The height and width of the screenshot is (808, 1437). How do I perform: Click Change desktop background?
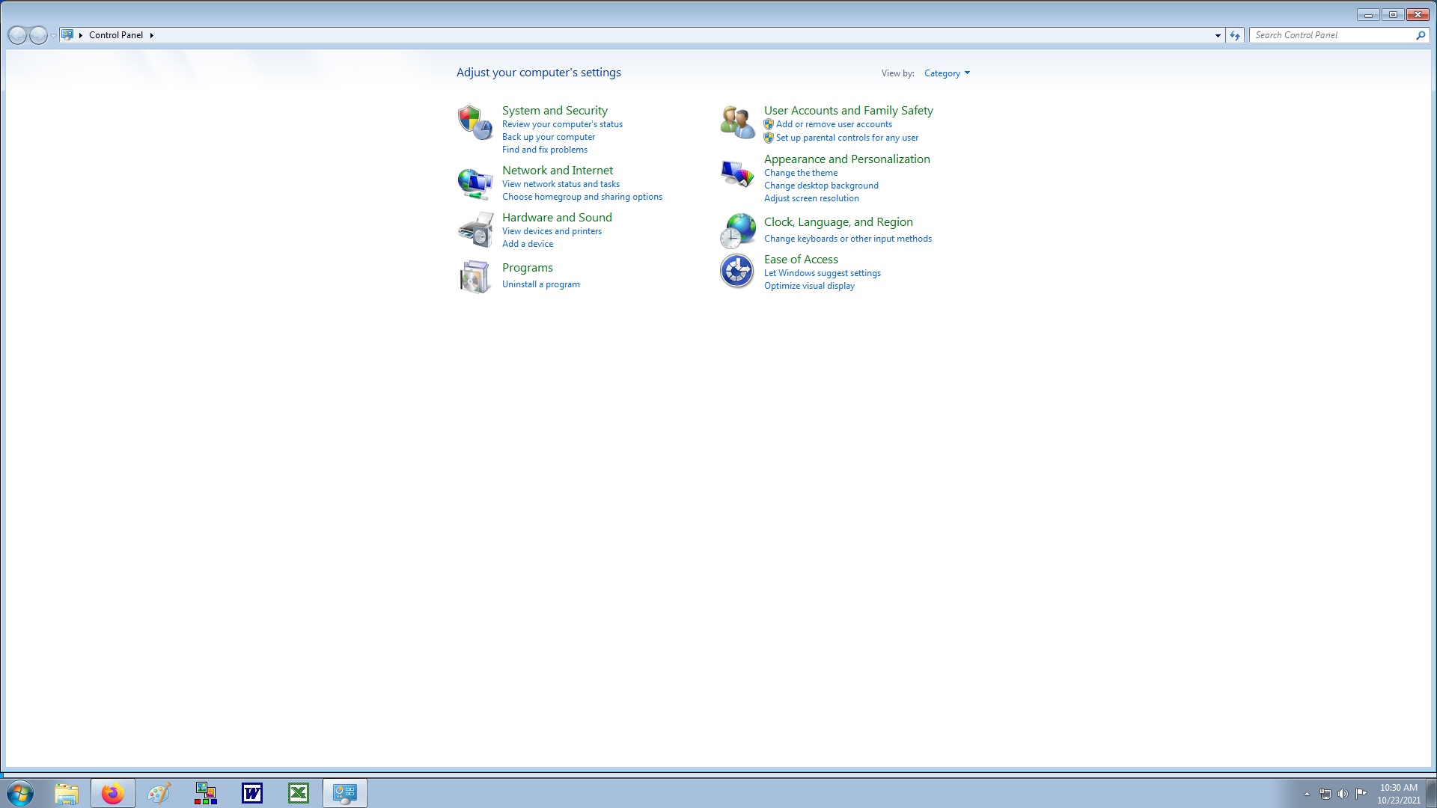[821, 186]
